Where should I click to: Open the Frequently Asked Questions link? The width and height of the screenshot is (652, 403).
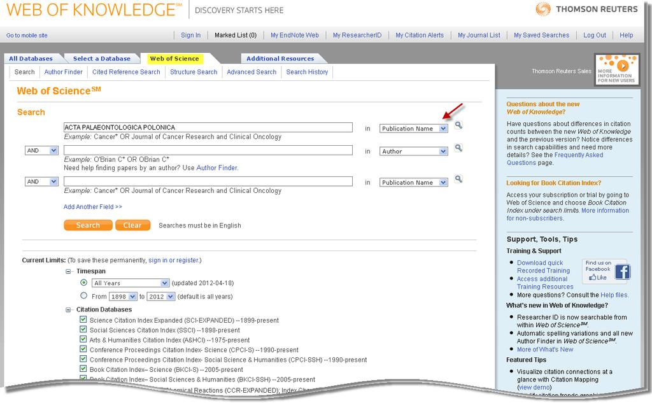pos(555,159)
